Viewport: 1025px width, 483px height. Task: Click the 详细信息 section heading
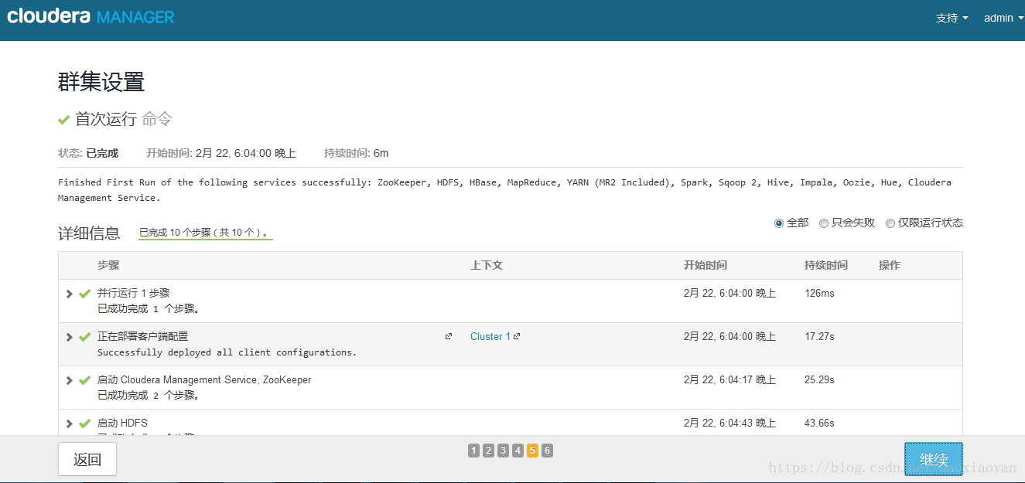(x=89, y=233)
